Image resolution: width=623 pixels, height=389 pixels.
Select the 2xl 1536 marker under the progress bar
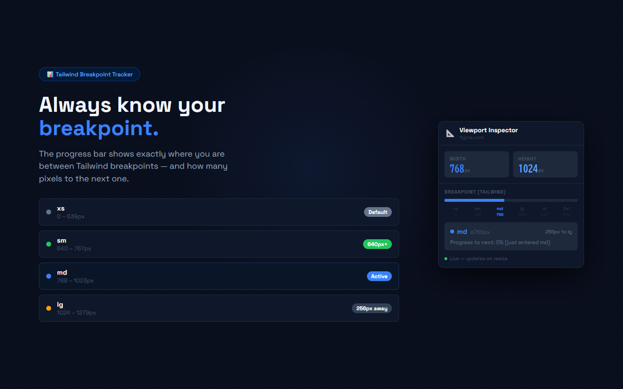567,212
